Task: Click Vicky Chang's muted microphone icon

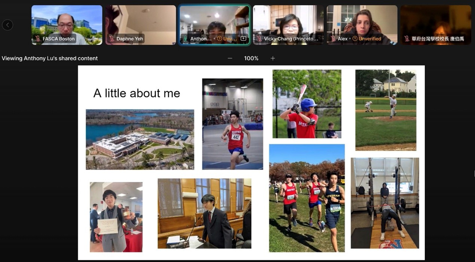Action: click(259, 39)
